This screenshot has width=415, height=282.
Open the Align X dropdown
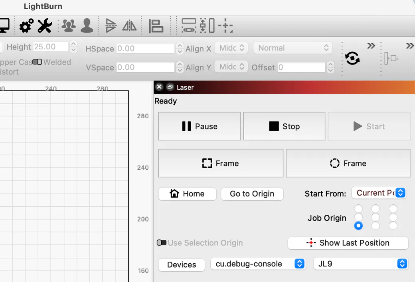click(x=231, y=48)
